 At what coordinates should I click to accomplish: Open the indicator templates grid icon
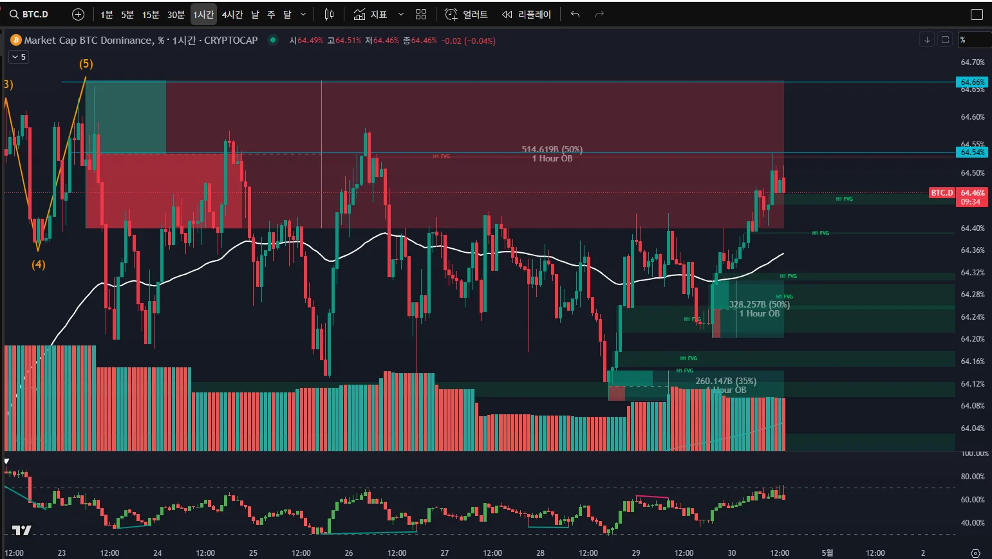tap(421, 14)
